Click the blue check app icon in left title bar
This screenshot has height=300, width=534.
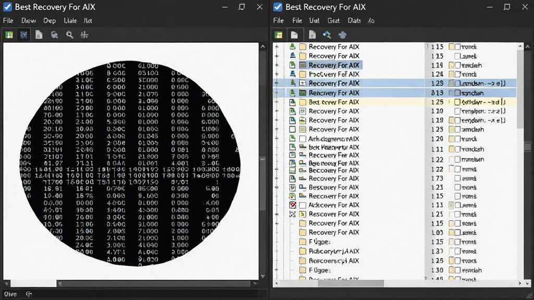tap(7, 7)
